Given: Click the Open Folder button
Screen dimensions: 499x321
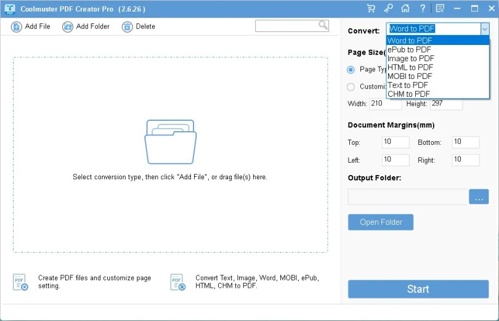Looking at the screenshot, I should point(381,222).
